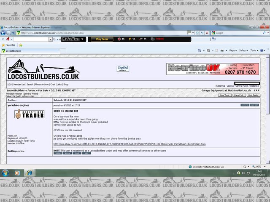Launch Windows Media Player from the taskbar
Image resolution: width=270 pixels, height=202 pixels.
point(18,173)
